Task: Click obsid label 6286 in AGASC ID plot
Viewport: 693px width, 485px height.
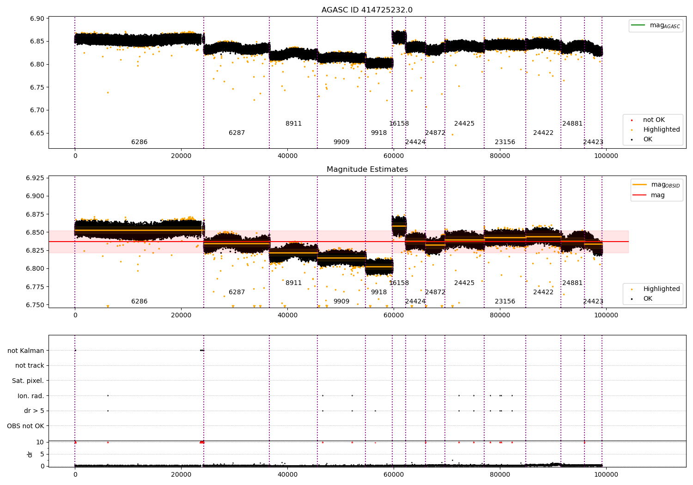Action: point(139,142)
